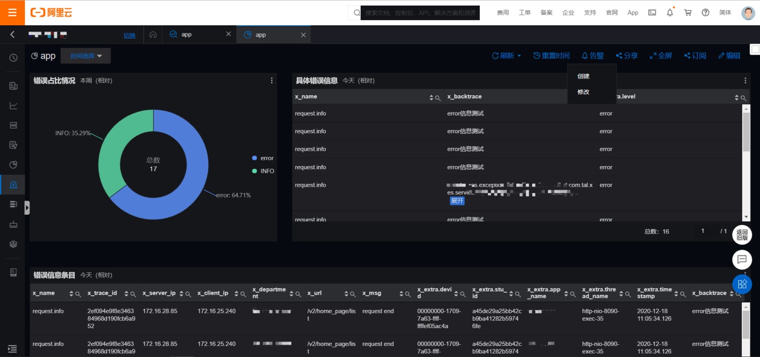The height and width of the screenshot is (357, 760).
Task: Sort the x_extra.timestamp column
Action: click(x=676, y=294)
